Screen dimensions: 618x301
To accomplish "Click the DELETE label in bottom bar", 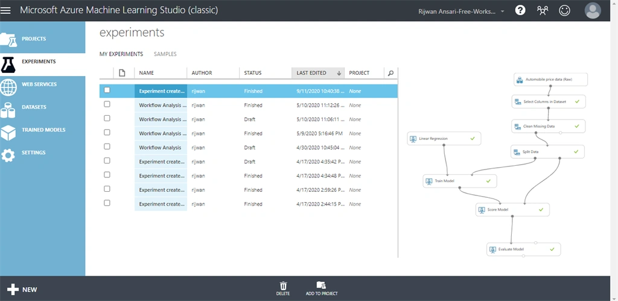I will coord(283,294).
